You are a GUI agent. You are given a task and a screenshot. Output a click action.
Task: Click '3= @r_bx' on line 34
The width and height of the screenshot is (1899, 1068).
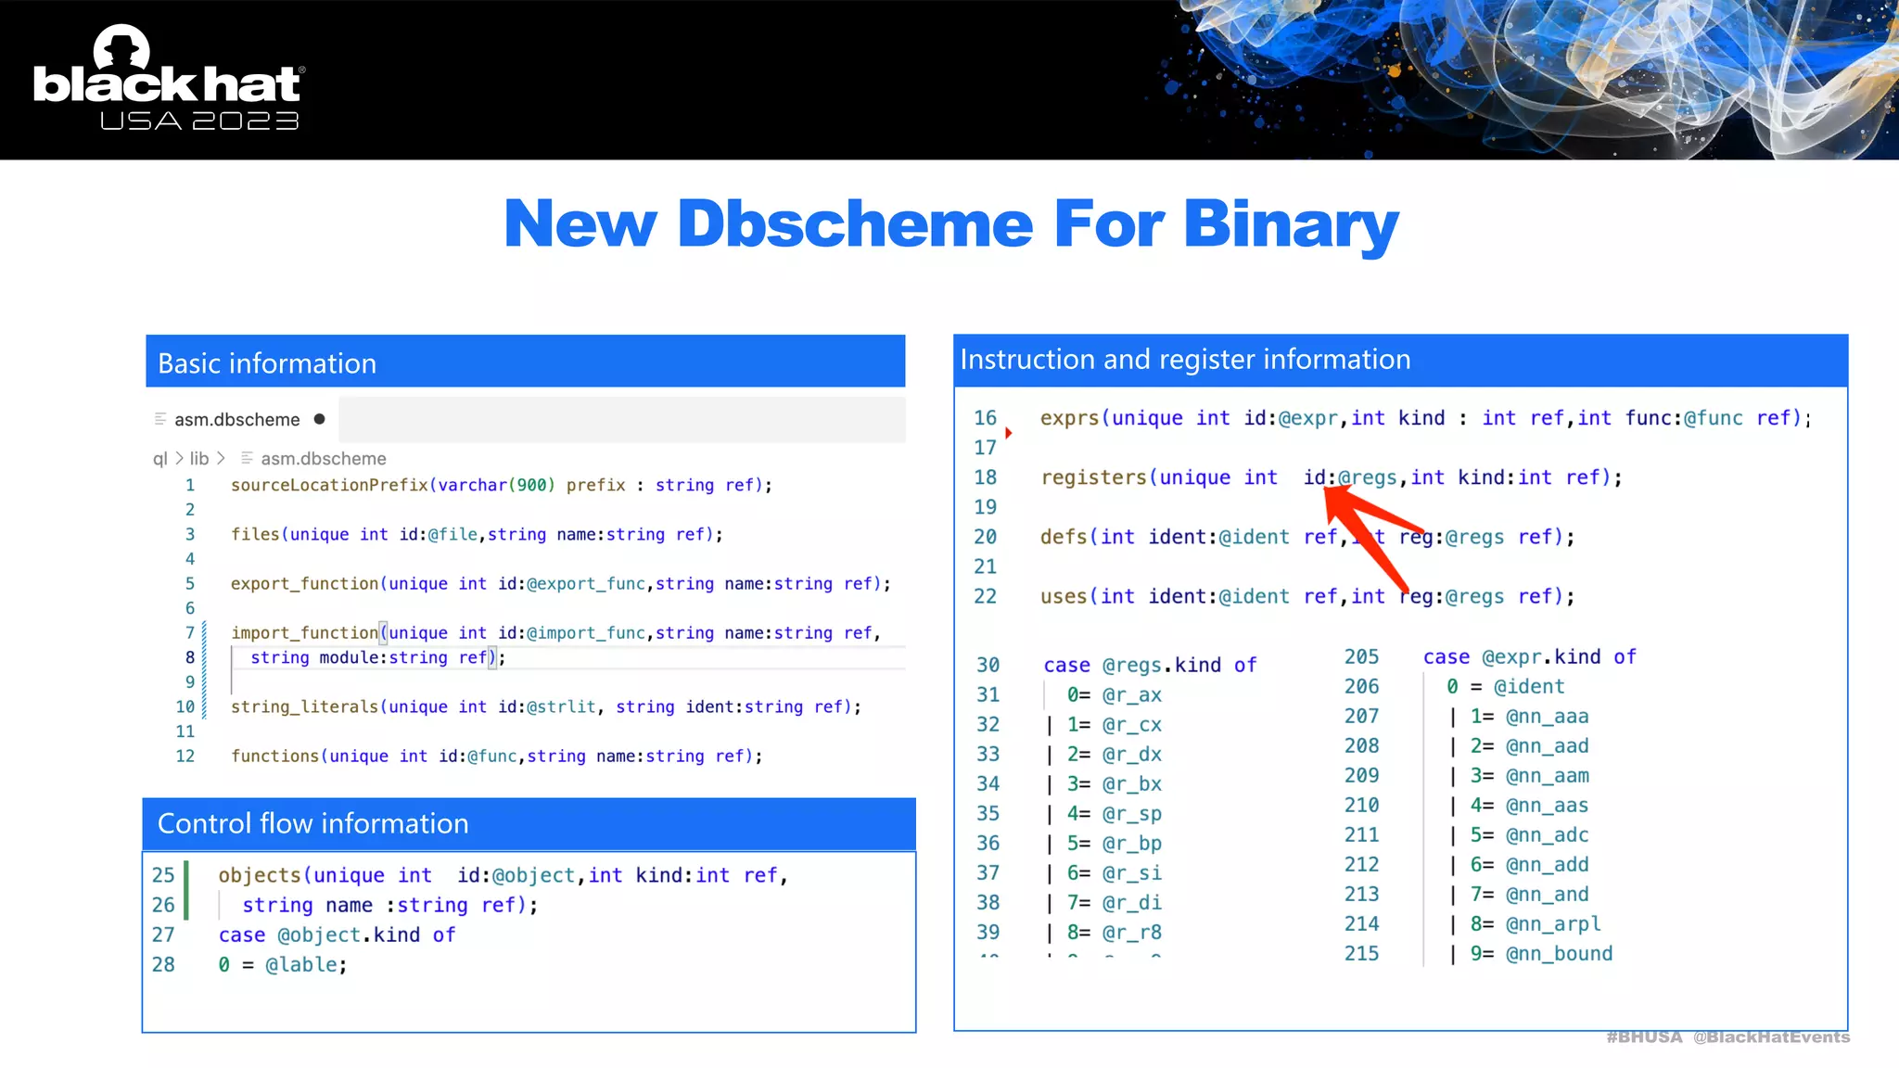[1114, 783]
